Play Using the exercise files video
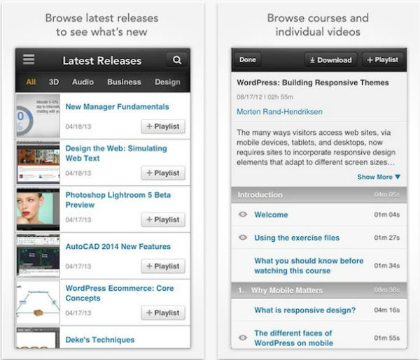 pos(297,238)
